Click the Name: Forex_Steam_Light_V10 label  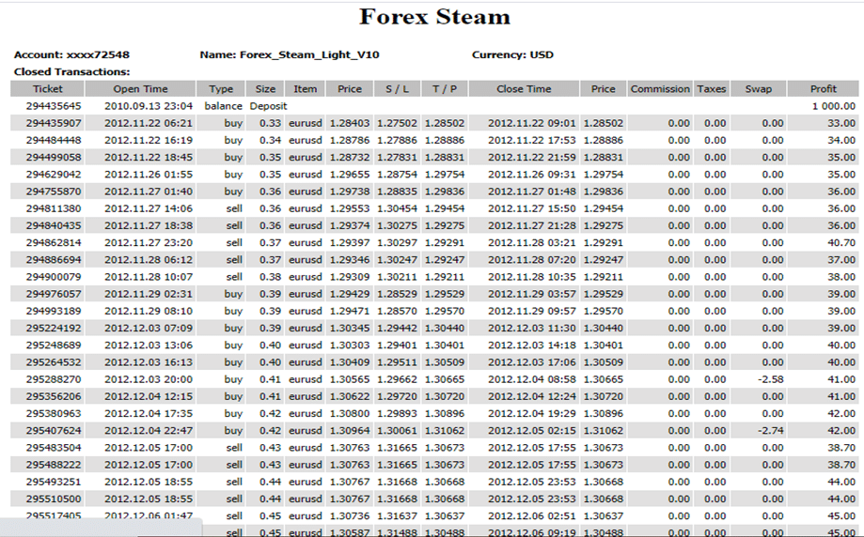(290, 54)
